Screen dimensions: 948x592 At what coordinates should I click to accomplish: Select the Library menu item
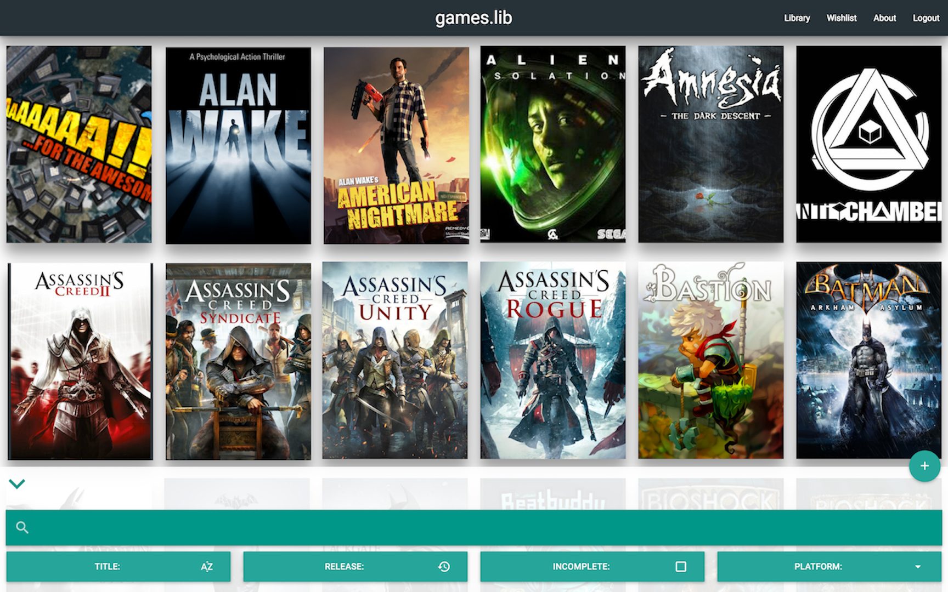point(797,18)
